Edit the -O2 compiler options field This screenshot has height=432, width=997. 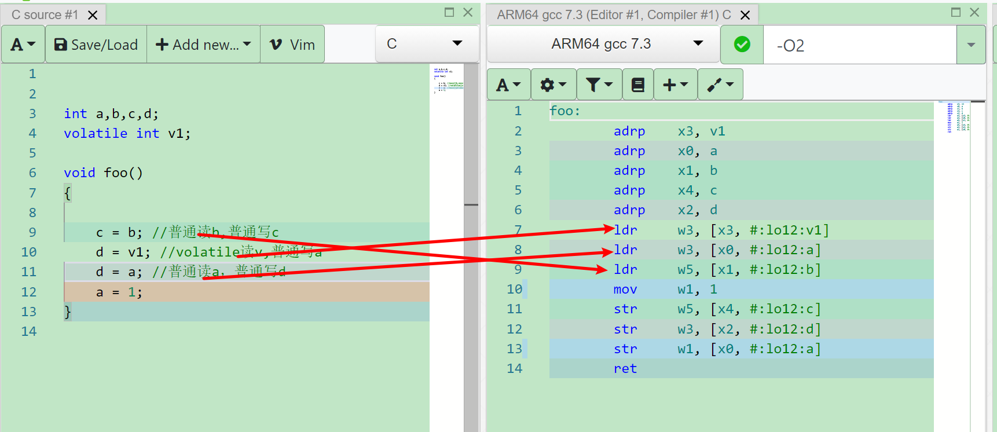859,45
